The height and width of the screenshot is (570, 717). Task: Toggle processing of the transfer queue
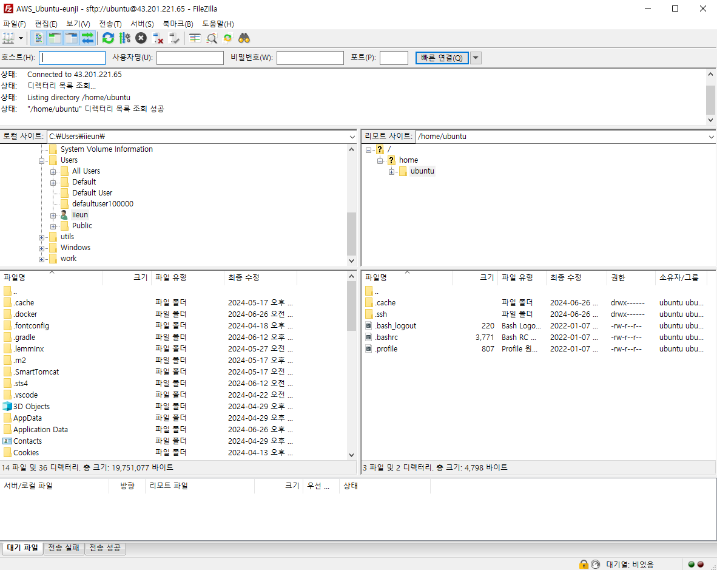coord(124,38)
